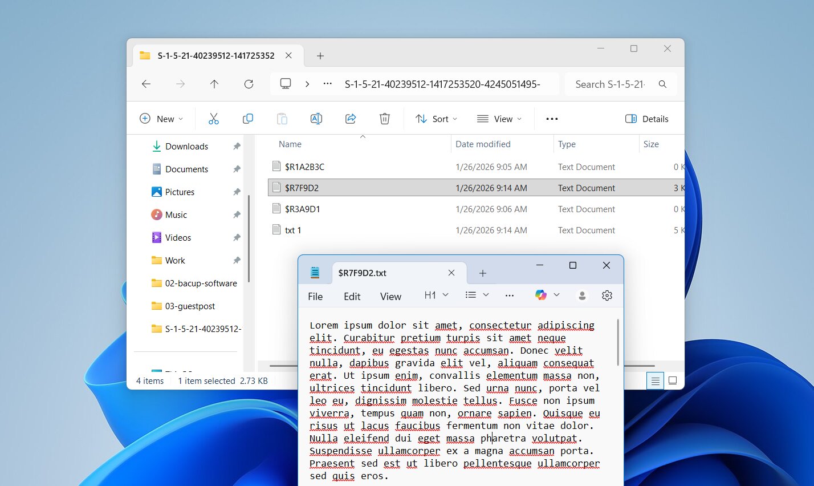Open a new tab in Notepad
This screenshot has width=814, height=486.
[483, 273]
